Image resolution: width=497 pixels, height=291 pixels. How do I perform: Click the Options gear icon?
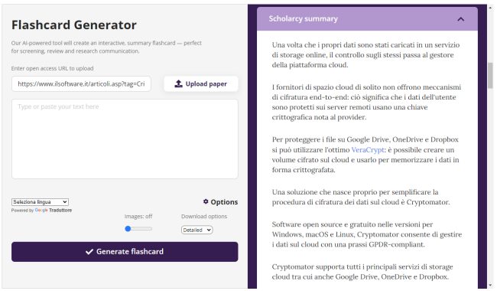pyautogui.click(x=206, y=201)
